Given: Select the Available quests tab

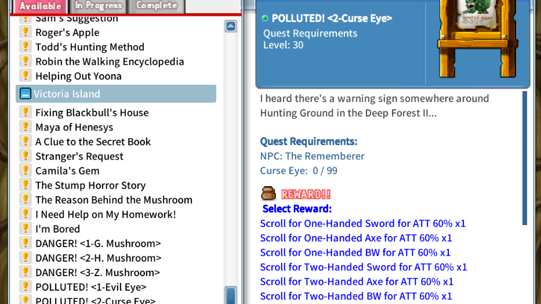Looking at the screenshot, I should (x=40, y=6).
